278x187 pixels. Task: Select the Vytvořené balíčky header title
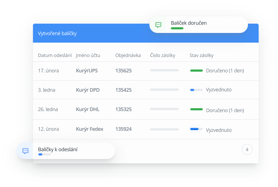[x=57, y=33]
